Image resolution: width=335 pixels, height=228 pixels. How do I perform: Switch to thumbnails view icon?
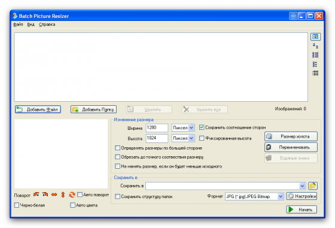point(315,37)
